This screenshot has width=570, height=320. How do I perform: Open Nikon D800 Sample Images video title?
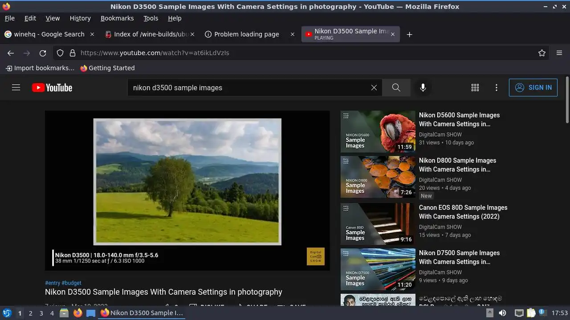pos(457,165)
